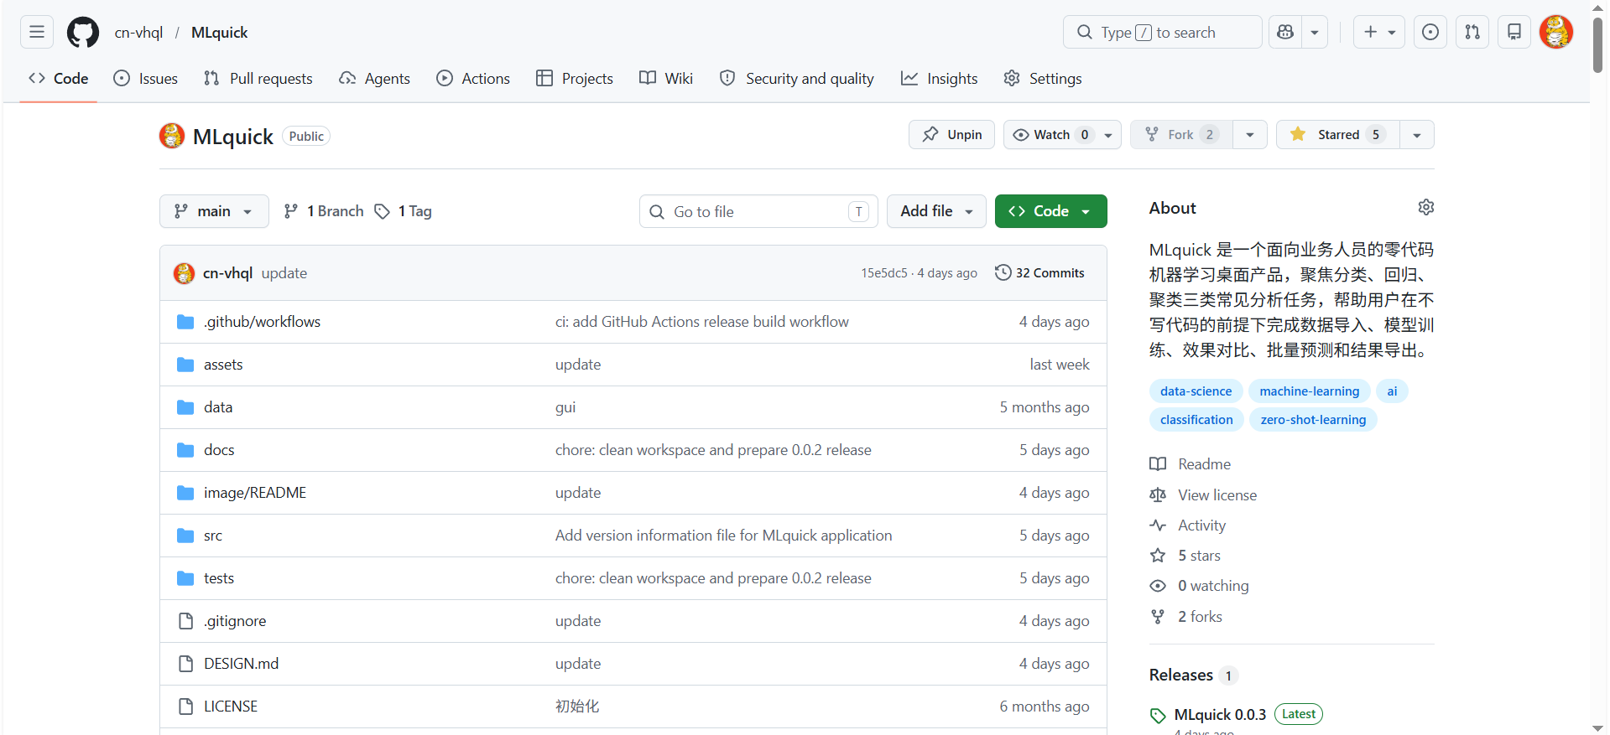
Task: Open the hamburger navigation menu
Action: click(x=37, y=32)
